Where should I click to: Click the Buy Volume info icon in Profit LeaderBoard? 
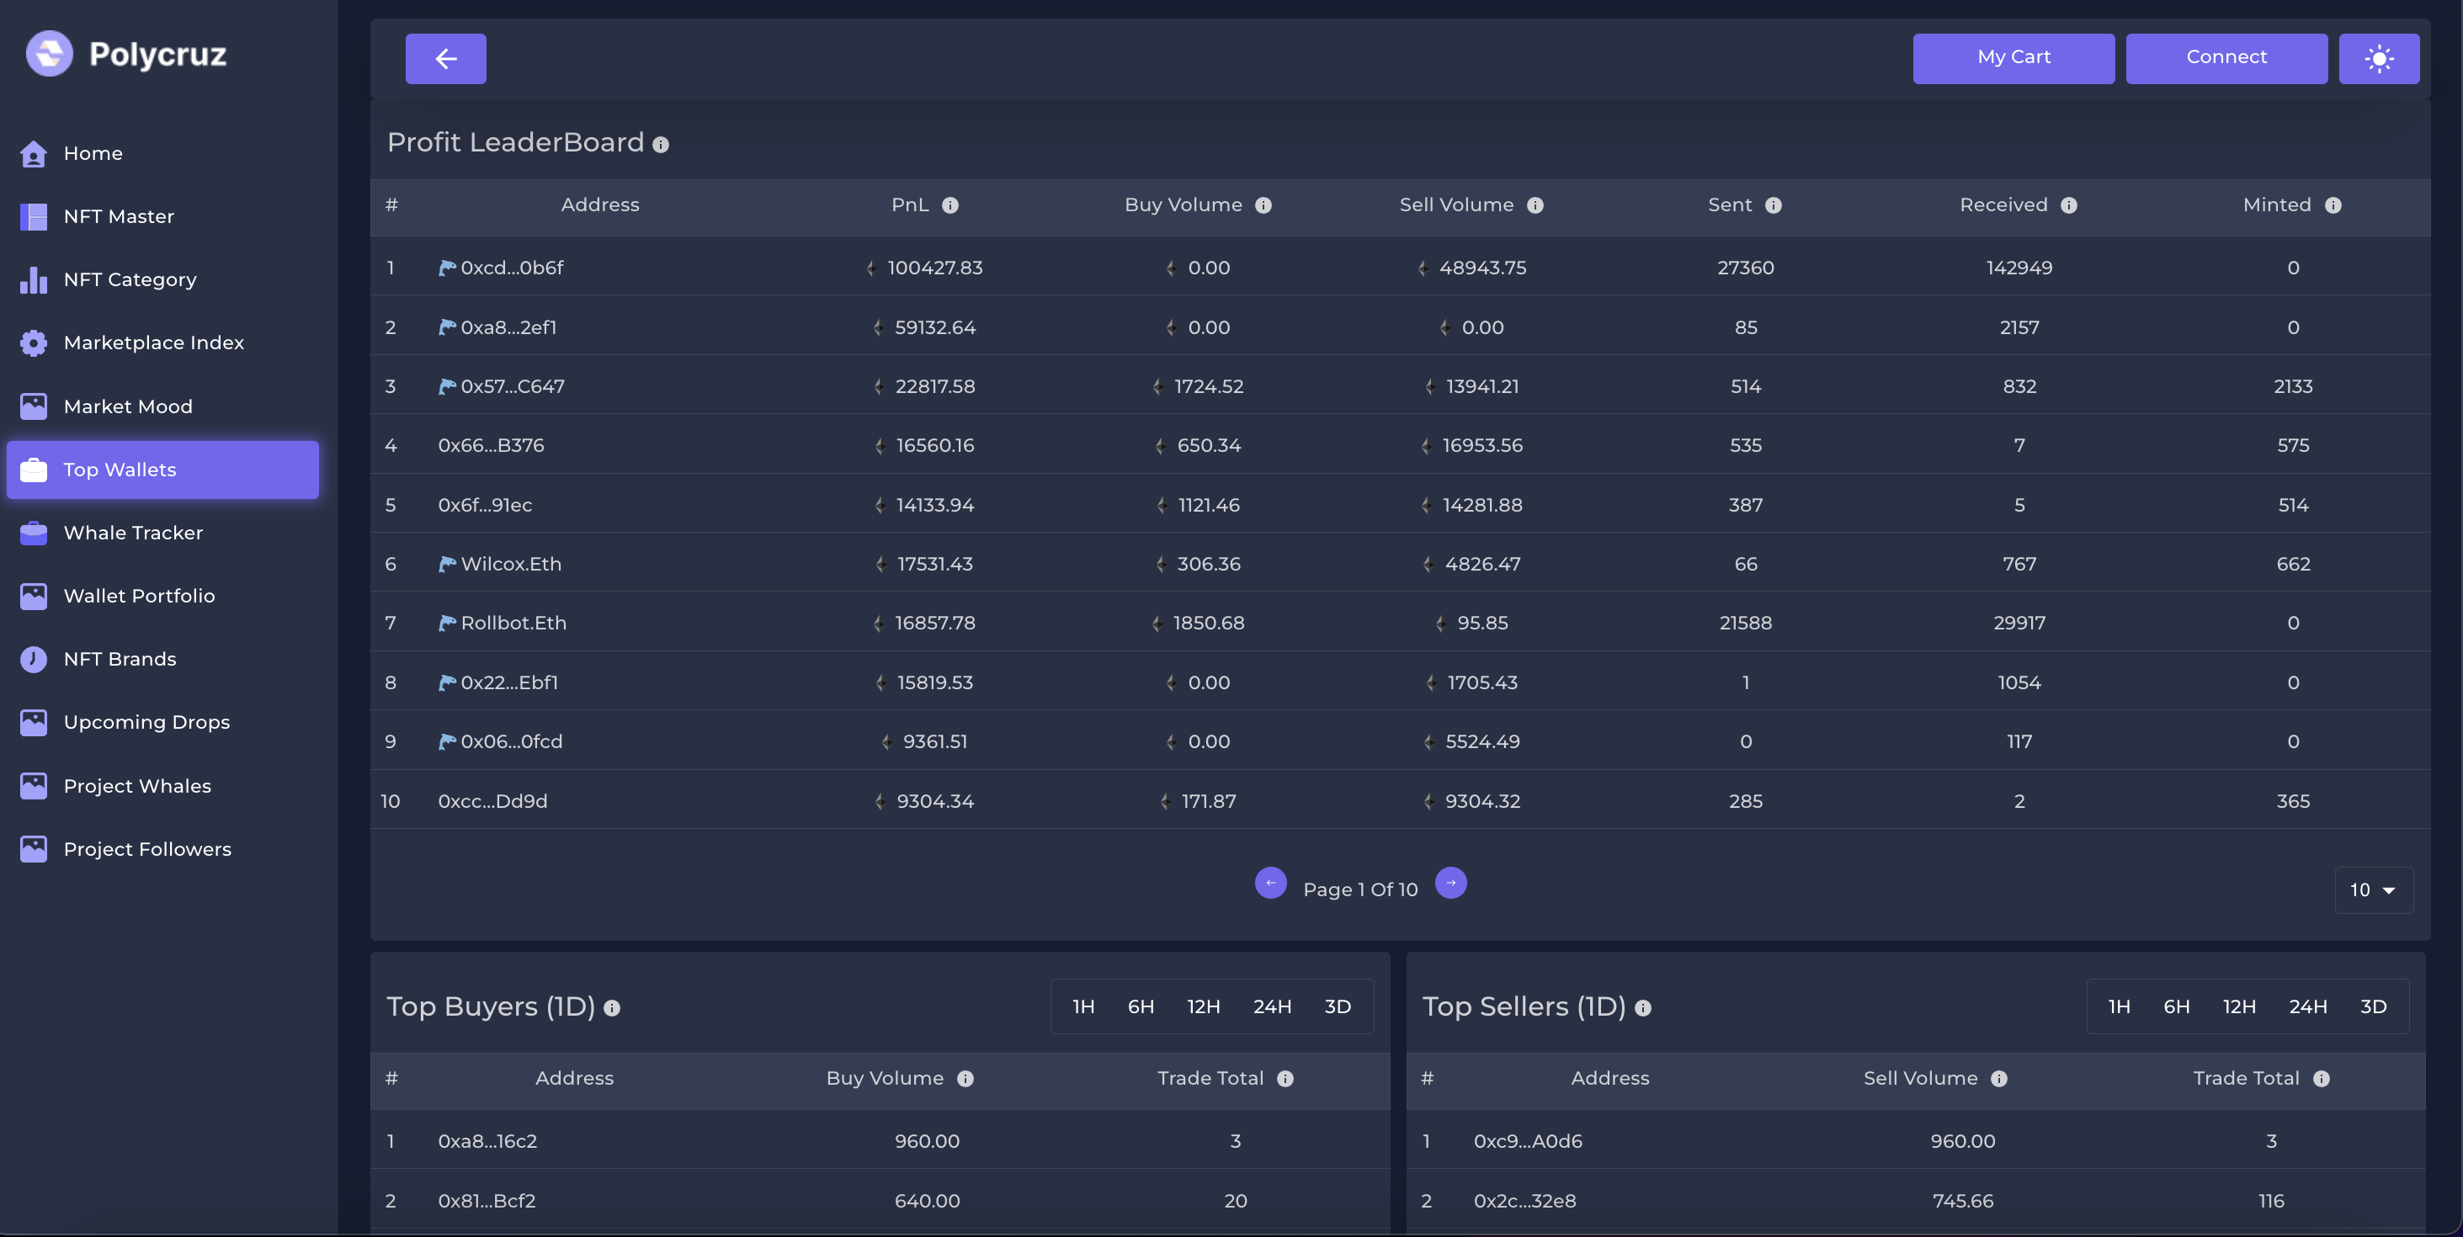click(1263, 205)
